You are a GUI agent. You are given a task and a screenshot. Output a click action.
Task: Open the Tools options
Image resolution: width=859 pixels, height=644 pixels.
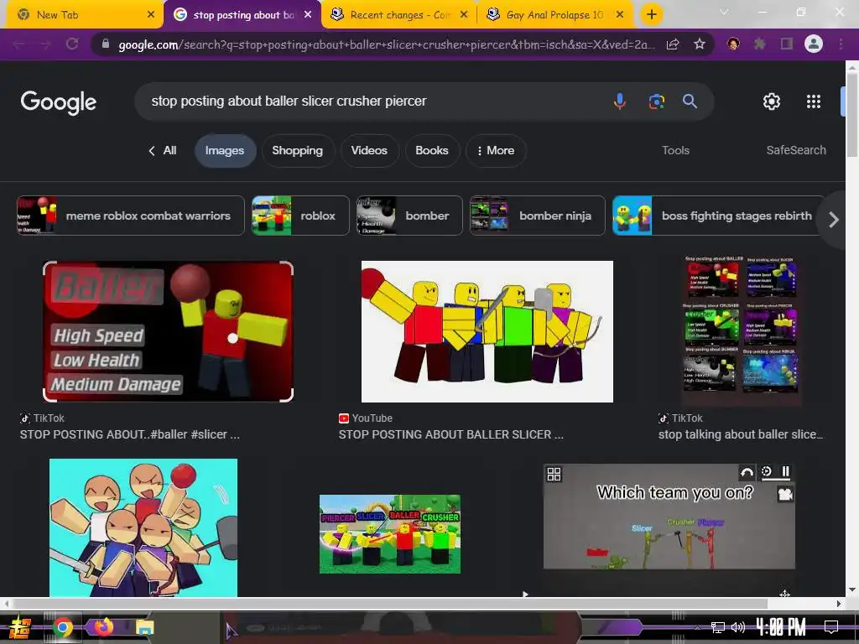coord(675,151)
